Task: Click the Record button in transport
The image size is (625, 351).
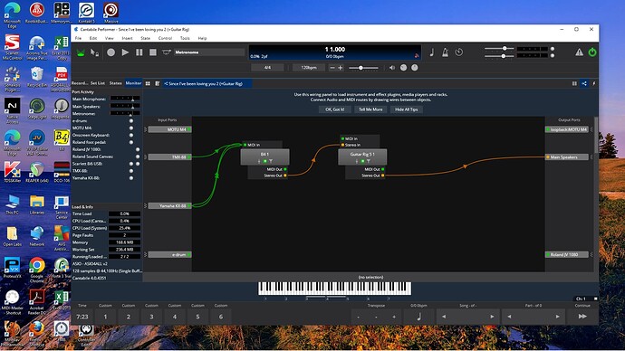Action: pyautogui.click(x=111, y=52)
